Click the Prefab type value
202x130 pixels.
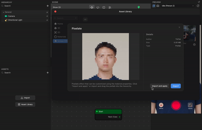pos(178,46)
